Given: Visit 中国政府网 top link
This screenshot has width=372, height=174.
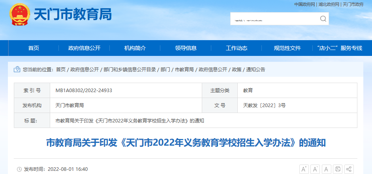Looking at the screenshot, I should pos(304,4).
